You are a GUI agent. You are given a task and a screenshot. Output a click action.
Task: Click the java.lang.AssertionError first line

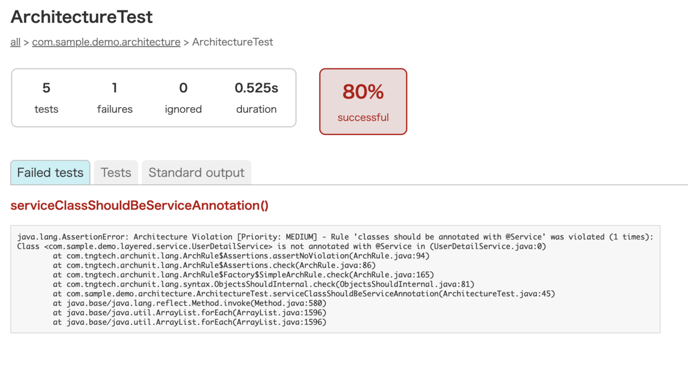pos(335,237)
